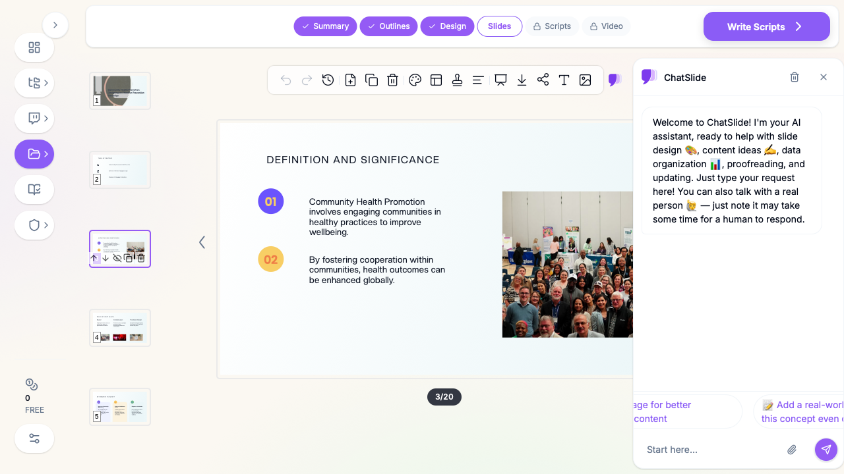844x474 pixels.
Task: Move slide 3 down in thumbnail
Action: pyautogui.click(x=105, y=258)
